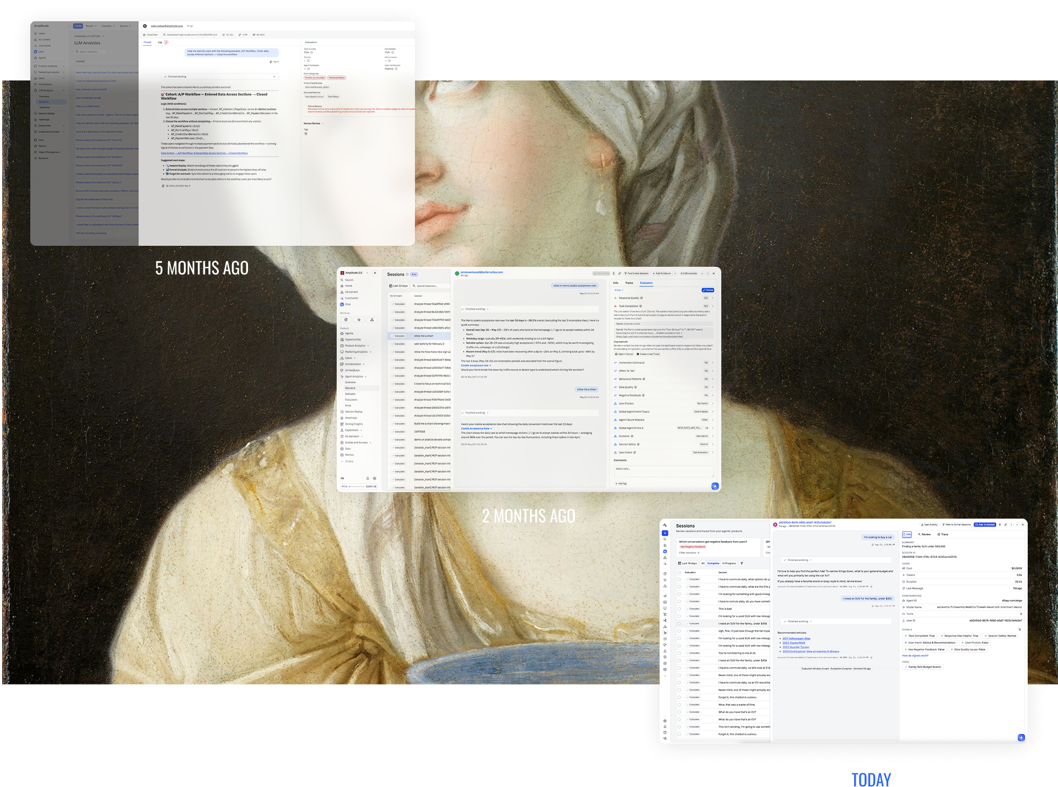The image size is (1058, 787).
Task: Open the 'How do signals work?' link
Action: tap(915, 656)
